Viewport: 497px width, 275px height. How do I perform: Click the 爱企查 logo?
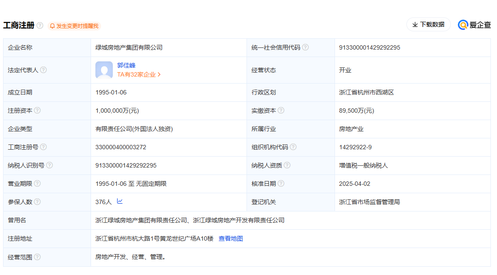coord(474,25)
